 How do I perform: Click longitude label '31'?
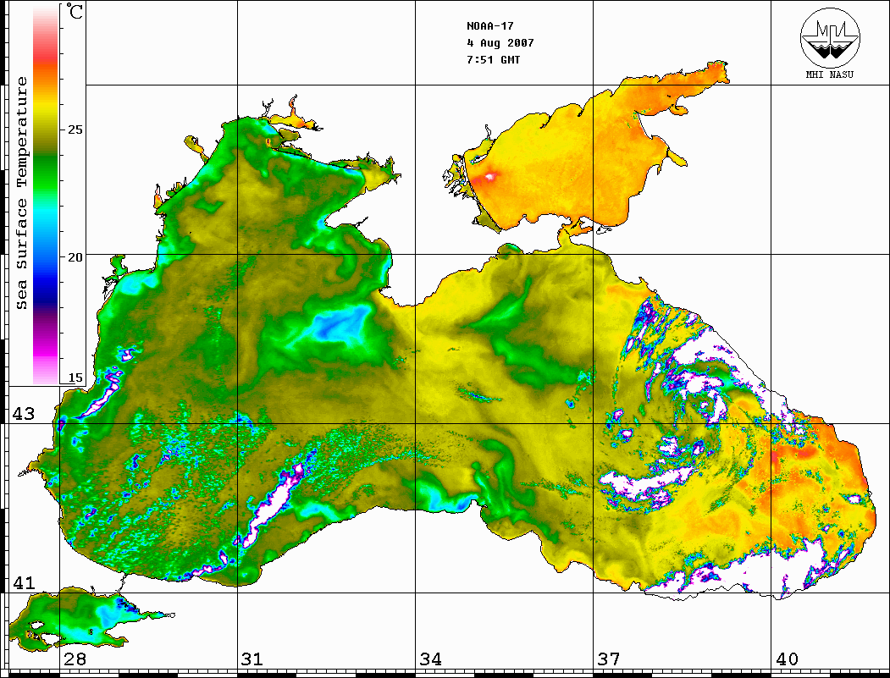(252, 659)
